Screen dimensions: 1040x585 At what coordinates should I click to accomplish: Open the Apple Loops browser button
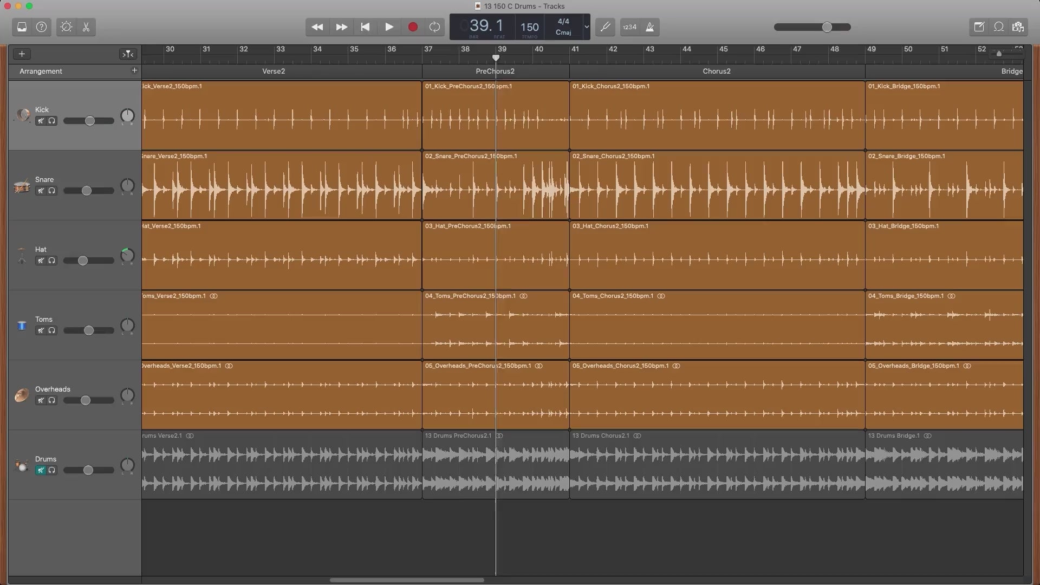click(998, 27)
